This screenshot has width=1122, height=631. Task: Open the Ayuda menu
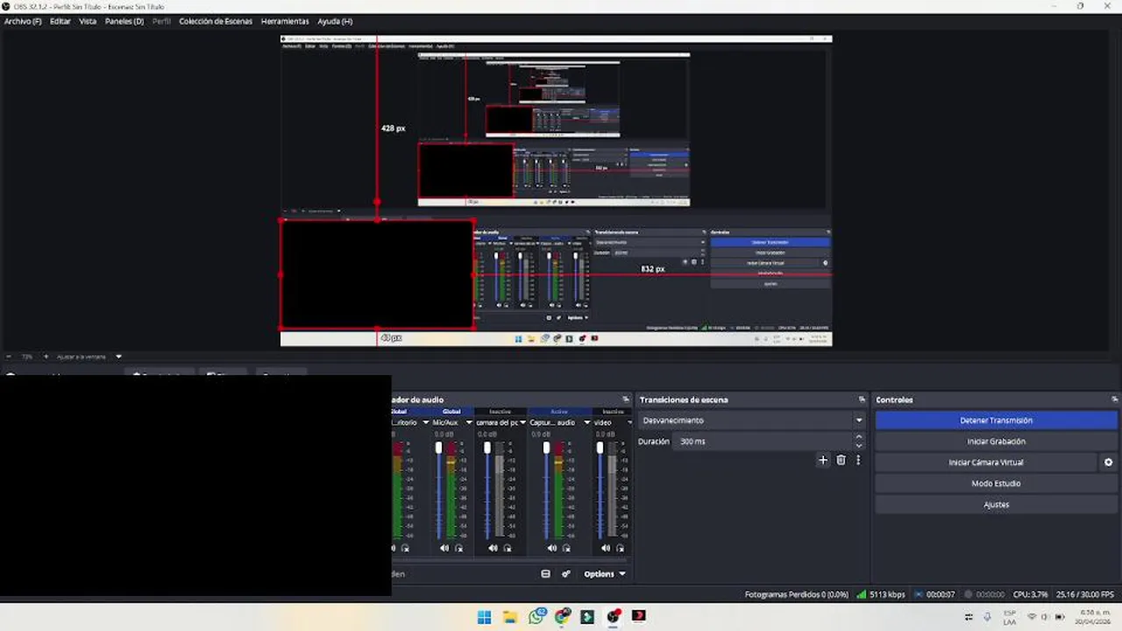(x=335, y=21)
